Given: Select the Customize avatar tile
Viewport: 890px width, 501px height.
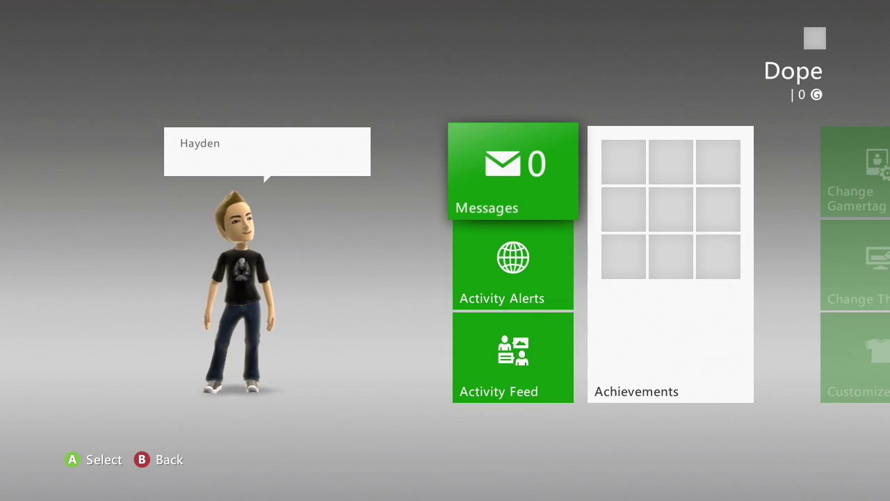Looking at the screenshot, I should point(855,358).
